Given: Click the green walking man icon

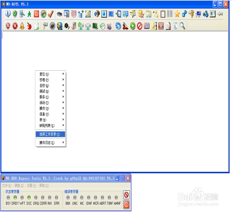Looking at the screenshot, I should pyautogui.click(x=29, y=14).
